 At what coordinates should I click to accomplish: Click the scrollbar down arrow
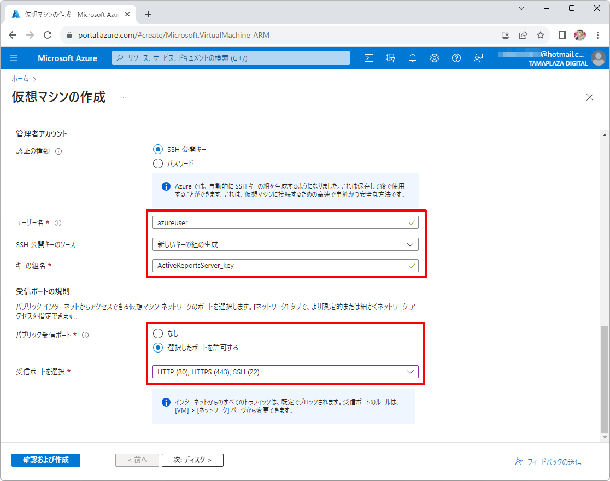pos(604,437)
